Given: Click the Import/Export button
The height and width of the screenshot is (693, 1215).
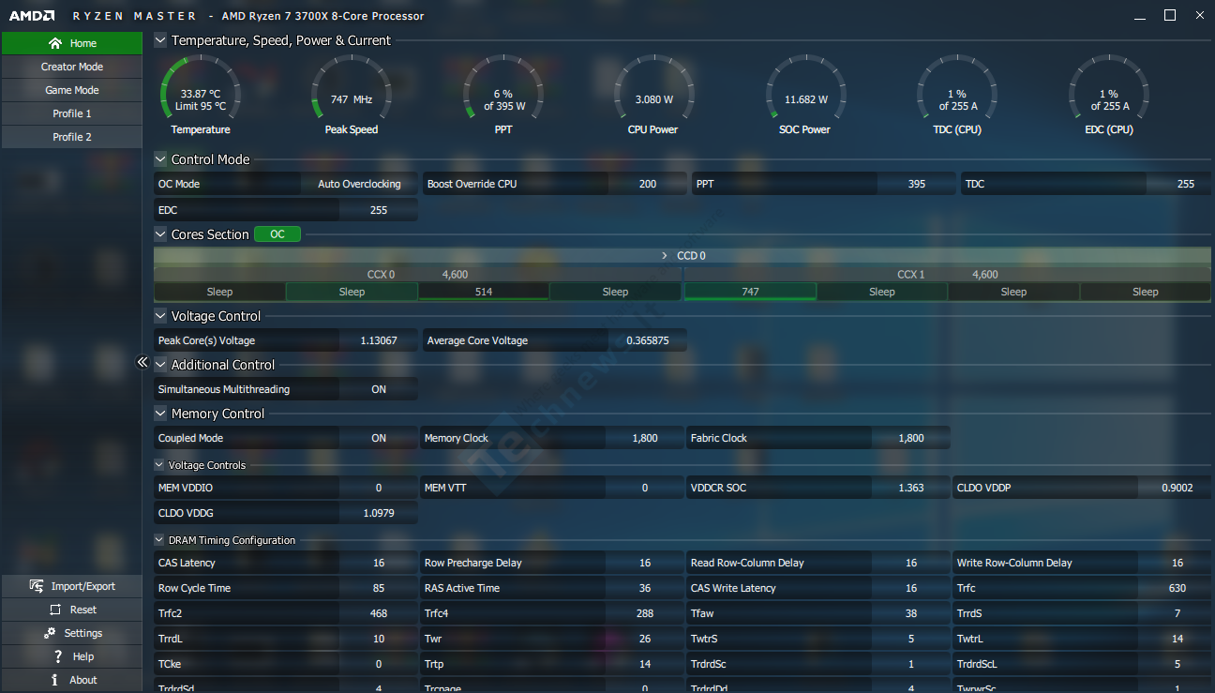Looking at the screenshot, I should click(x=72, y=586).
